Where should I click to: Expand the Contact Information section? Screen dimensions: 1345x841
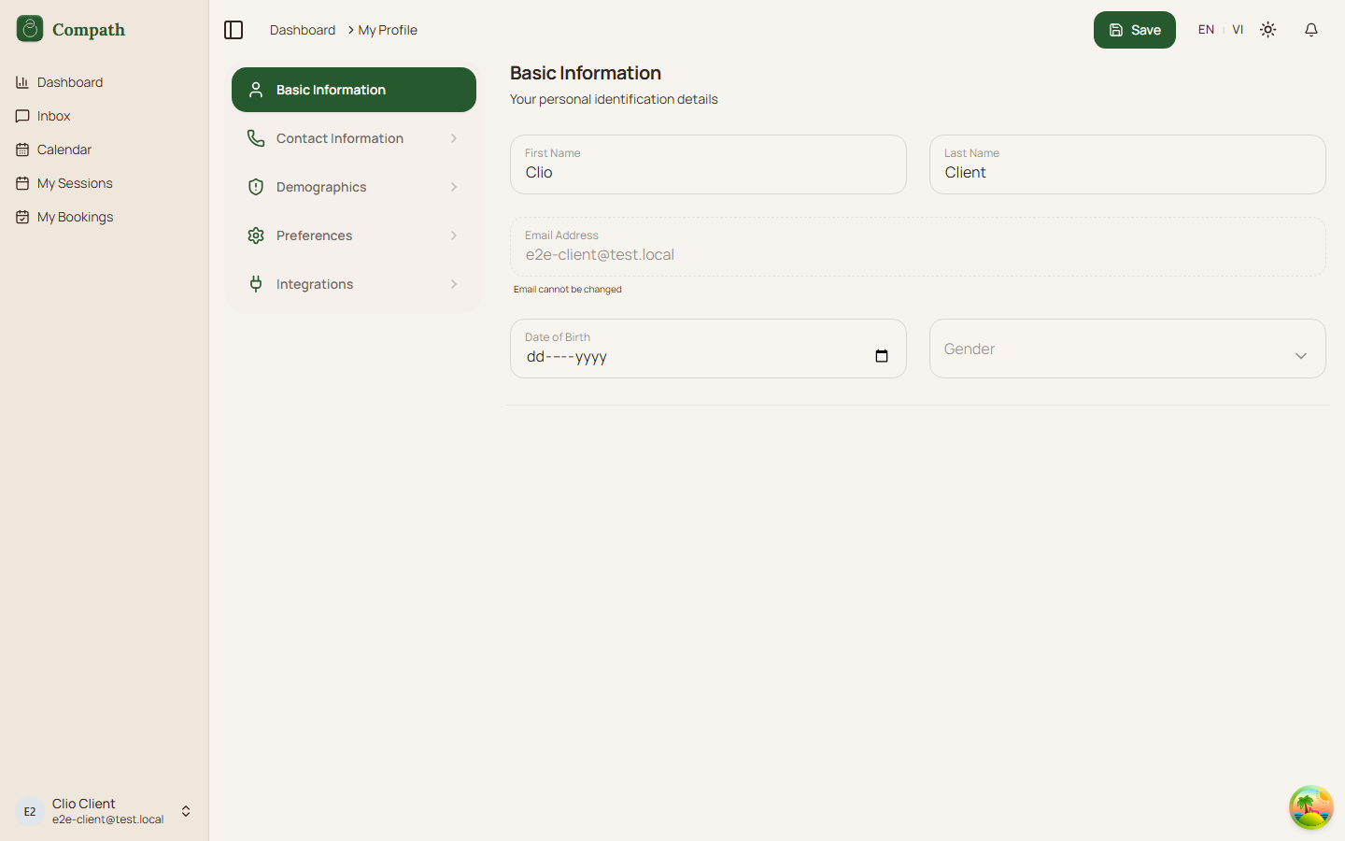[353, 138]
